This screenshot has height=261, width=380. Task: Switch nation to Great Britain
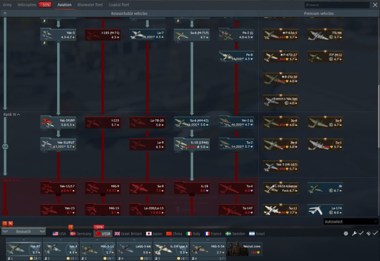click(128, 234)
